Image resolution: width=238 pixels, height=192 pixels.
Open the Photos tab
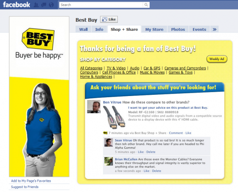click(178, 29)
